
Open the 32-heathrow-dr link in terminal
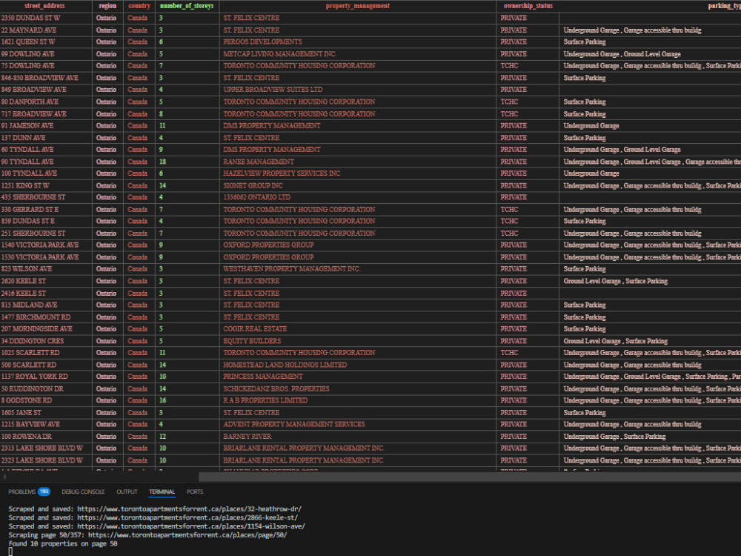click(x=190, y=509)
